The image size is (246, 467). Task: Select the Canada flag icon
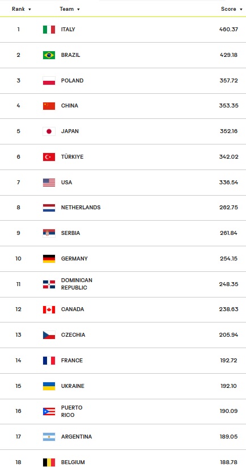49,309
